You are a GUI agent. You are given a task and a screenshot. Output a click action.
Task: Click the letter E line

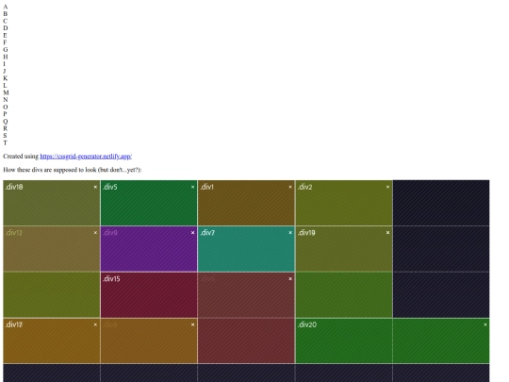tap(6, 35)
